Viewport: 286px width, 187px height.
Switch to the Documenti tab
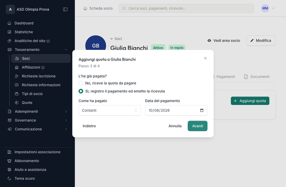pyautogui.click(x=257, y=77)
